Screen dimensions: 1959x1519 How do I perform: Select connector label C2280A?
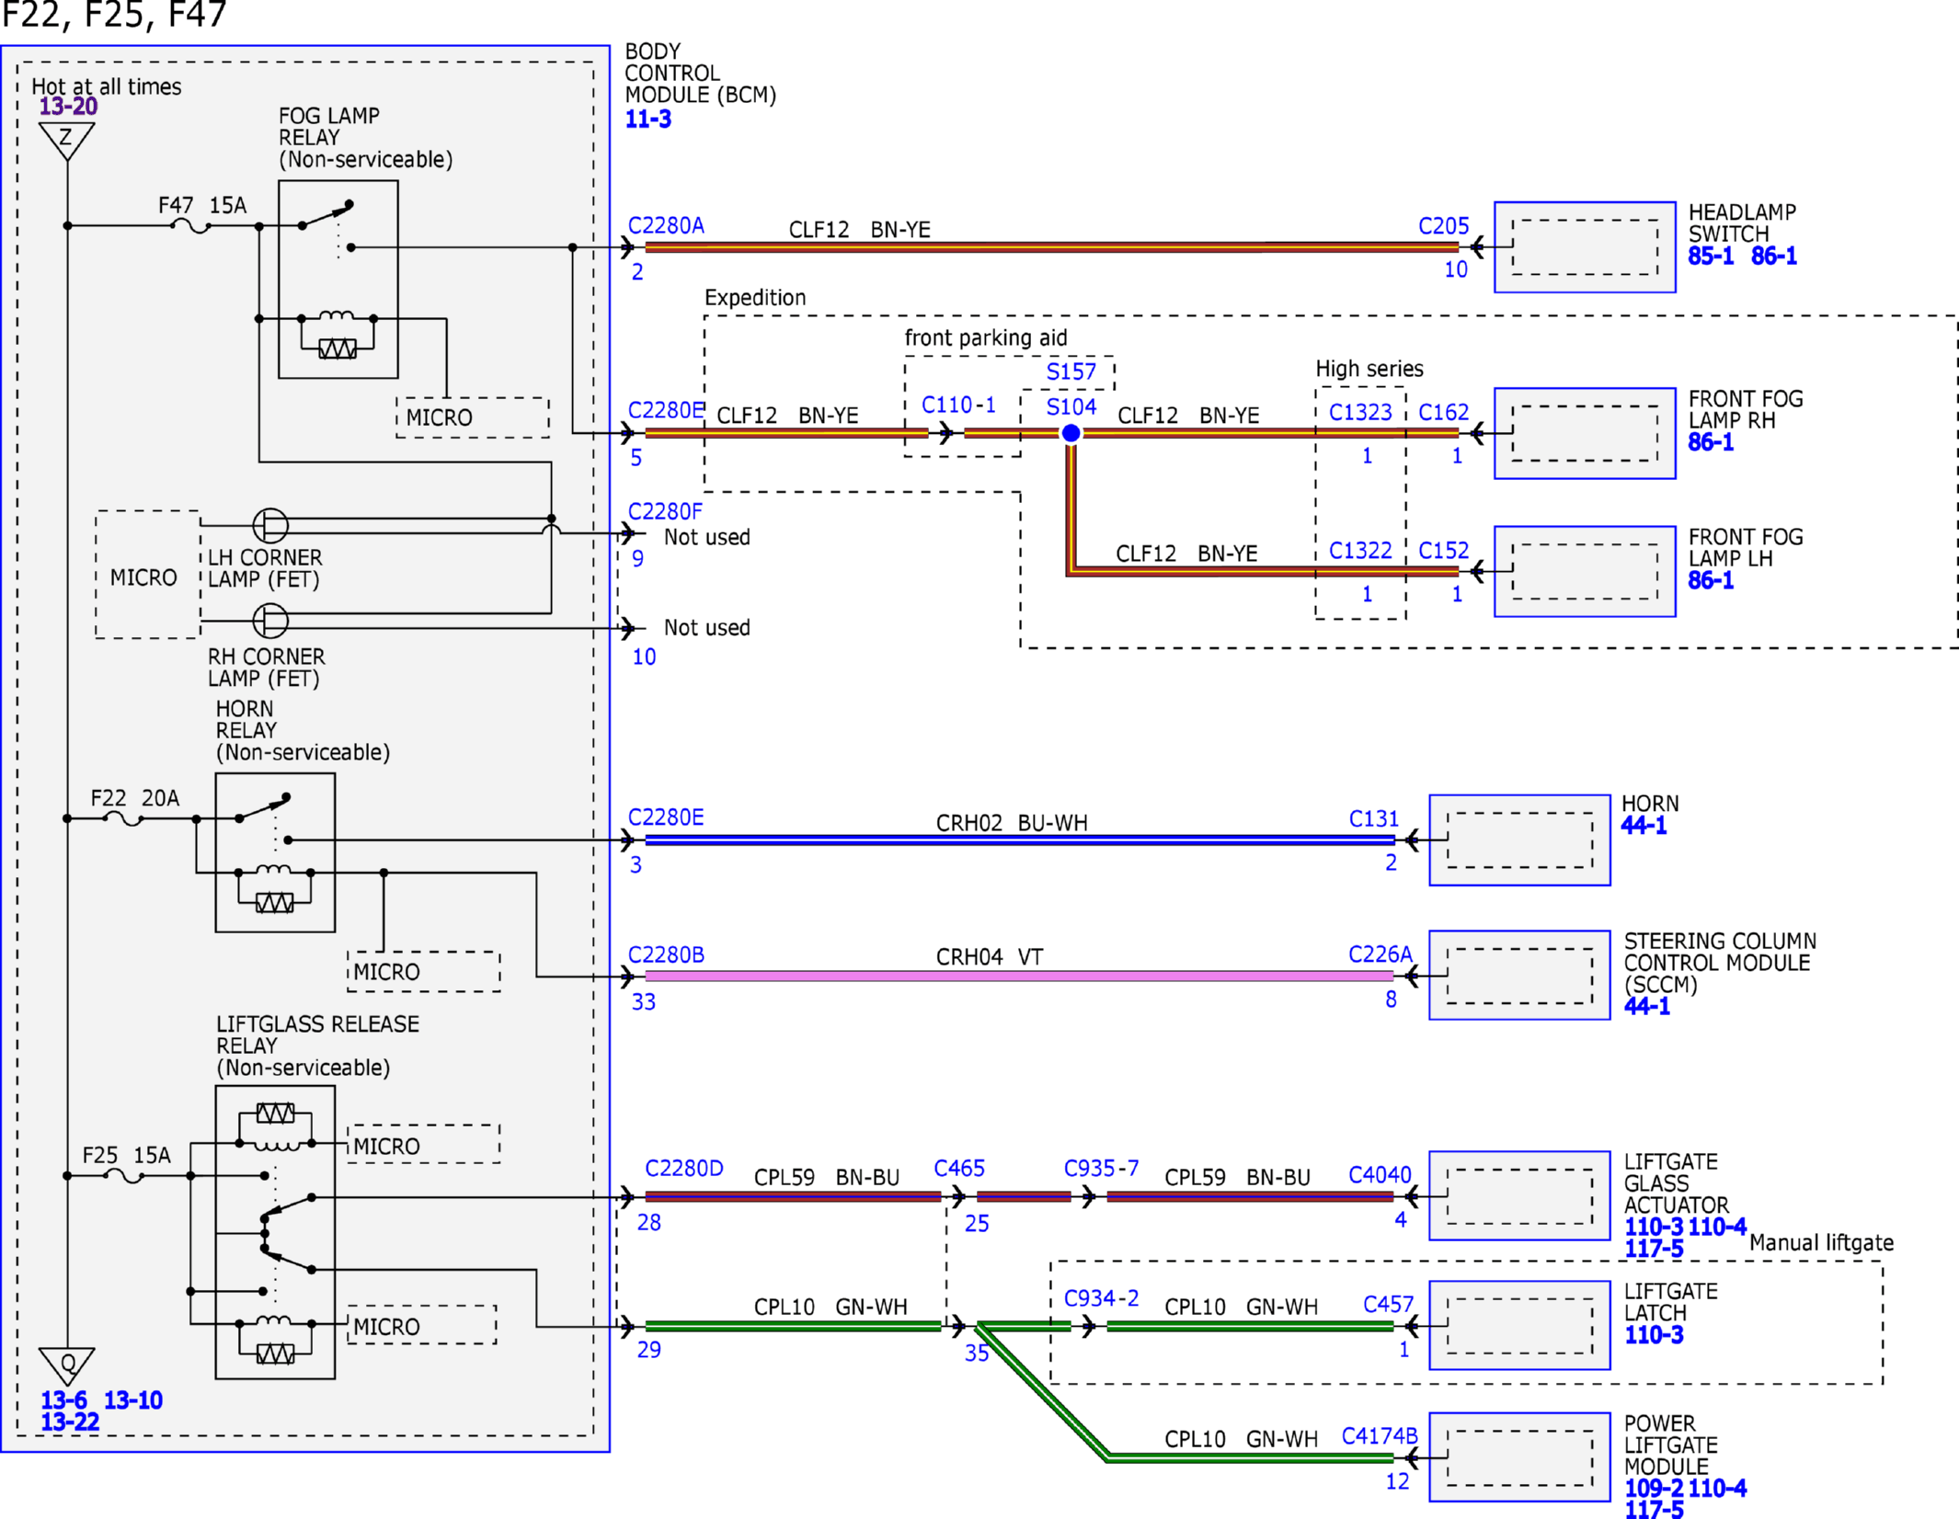[666, 225]
